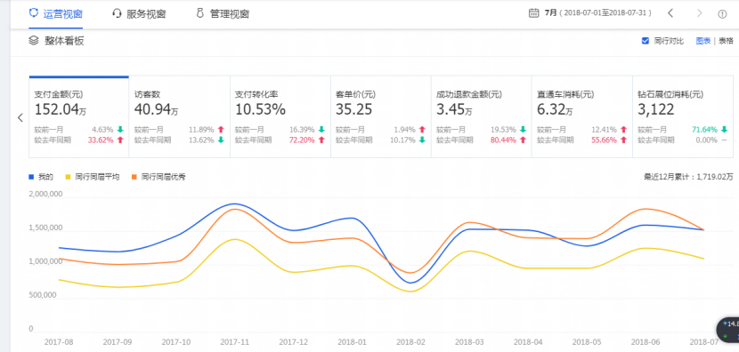739x352 pixels.
Task: Select the 支付金额(元) metric card
Action: point(78,116)
